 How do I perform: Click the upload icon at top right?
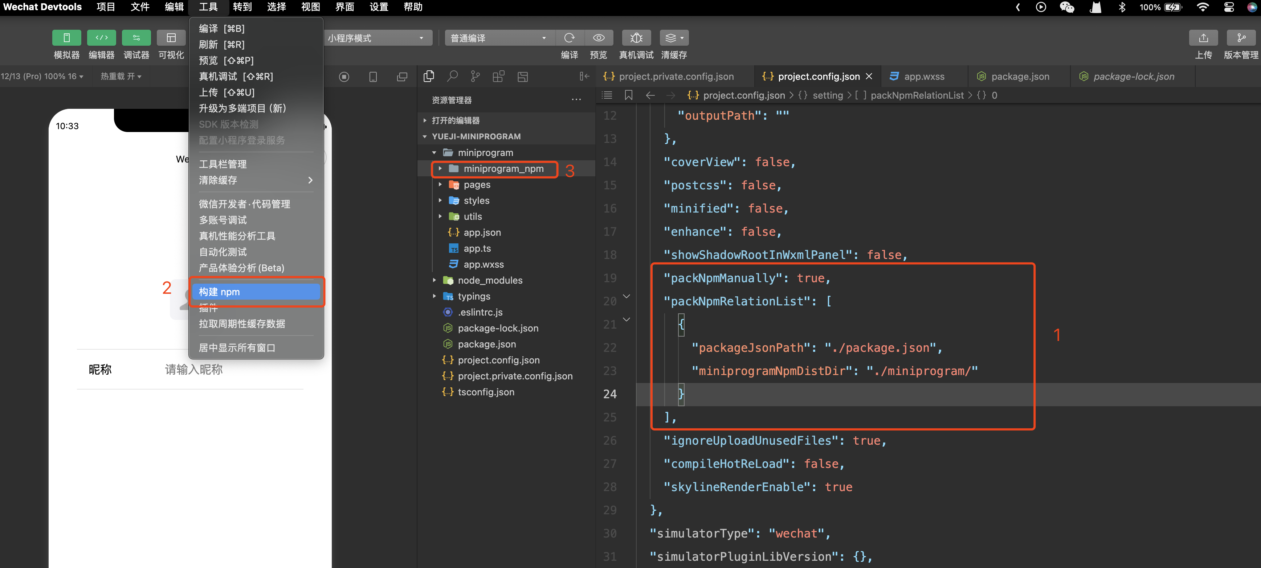pyautogui.click(x=1203, y=38)
